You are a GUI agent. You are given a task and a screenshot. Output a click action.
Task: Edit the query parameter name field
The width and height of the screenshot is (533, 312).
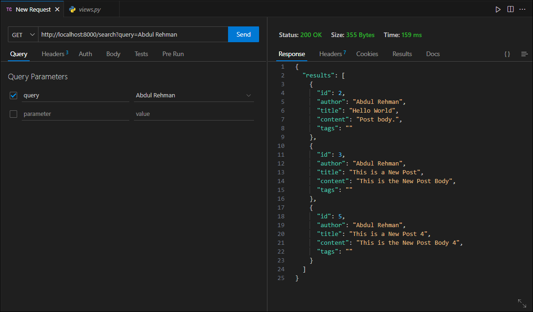point(76,96)
